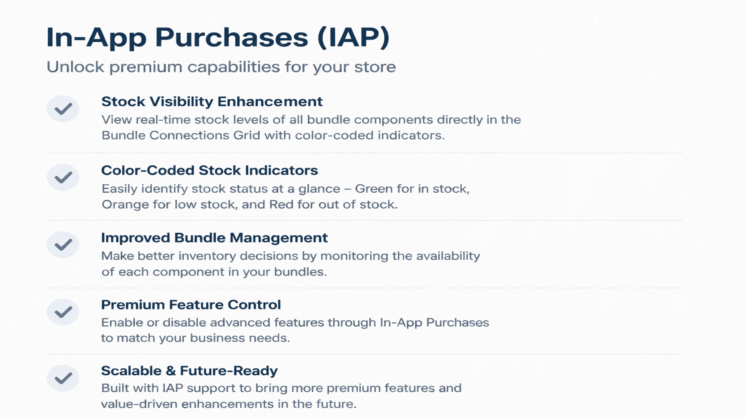This screenshot has width=745, height=419.
Task: Click the checkmark icon next to Color-Coded Stock Indicators
Action: pos(63,178)
